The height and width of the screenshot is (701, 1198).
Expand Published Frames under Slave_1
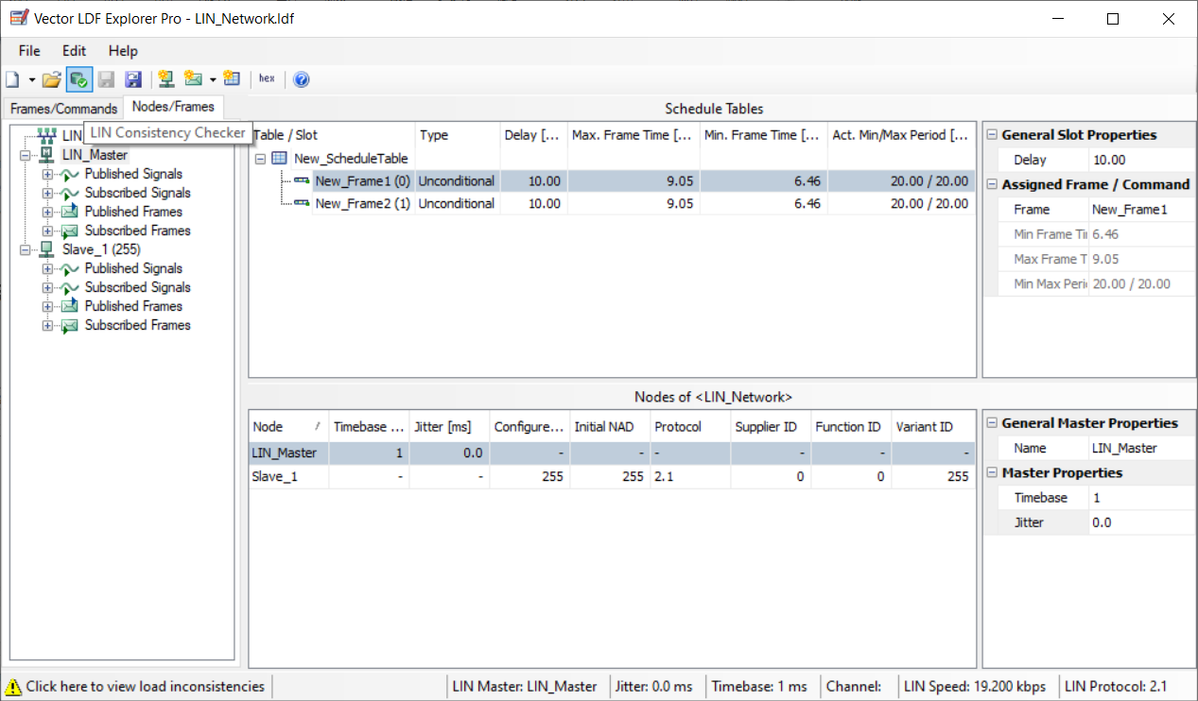(48, 306)
